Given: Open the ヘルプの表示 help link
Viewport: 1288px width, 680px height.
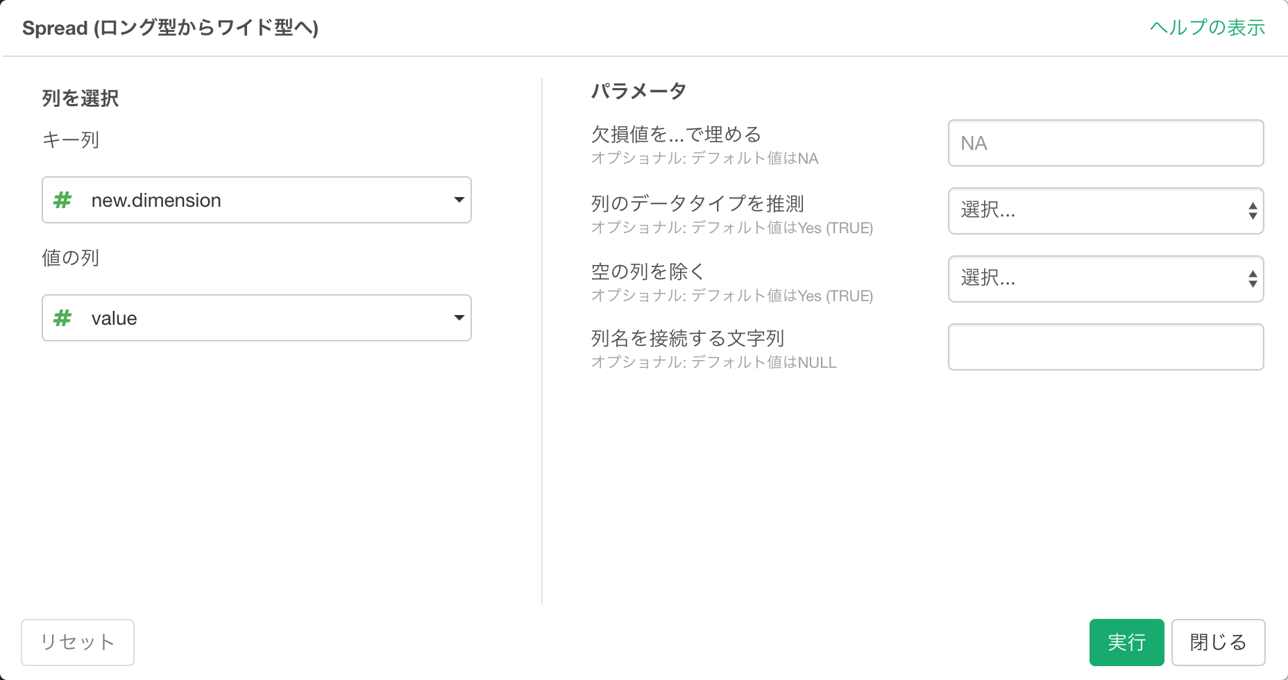Looking at the screenshot, I should coord(1207,28).
